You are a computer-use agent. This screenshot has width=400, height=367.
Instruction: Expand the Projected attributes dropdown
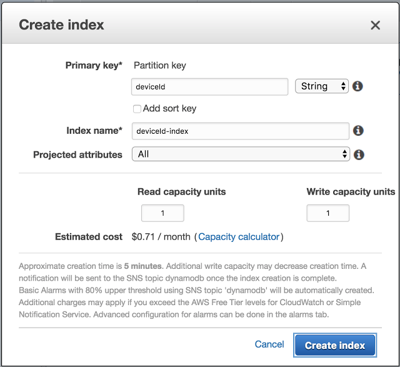click(x=240, y=154)
